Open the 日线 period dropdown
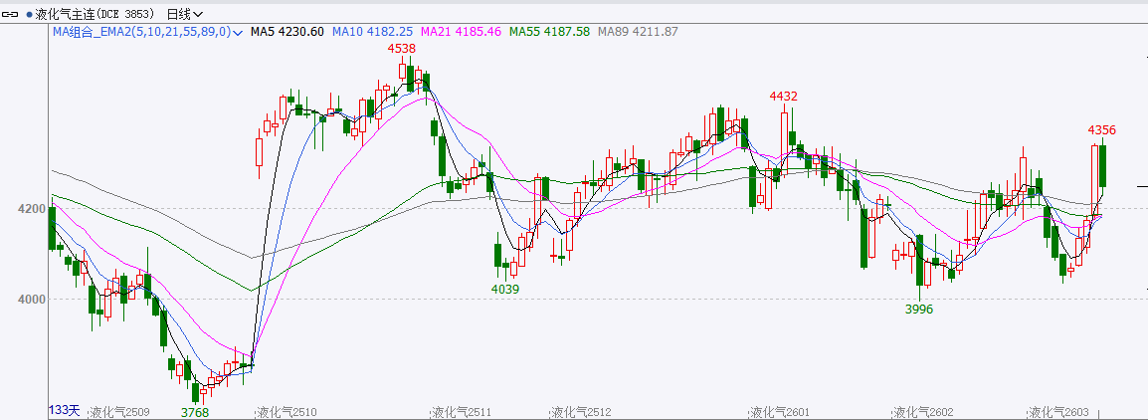The image size is (1148, 420). pos(184,14)
